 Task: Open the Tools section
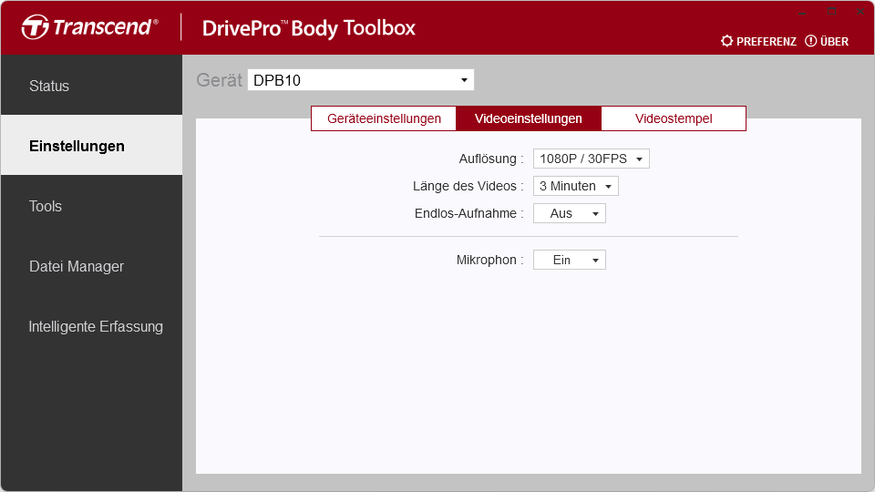(91, 206)
